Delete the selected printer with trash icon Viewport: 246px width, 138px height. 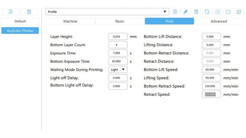coord(29,11)
